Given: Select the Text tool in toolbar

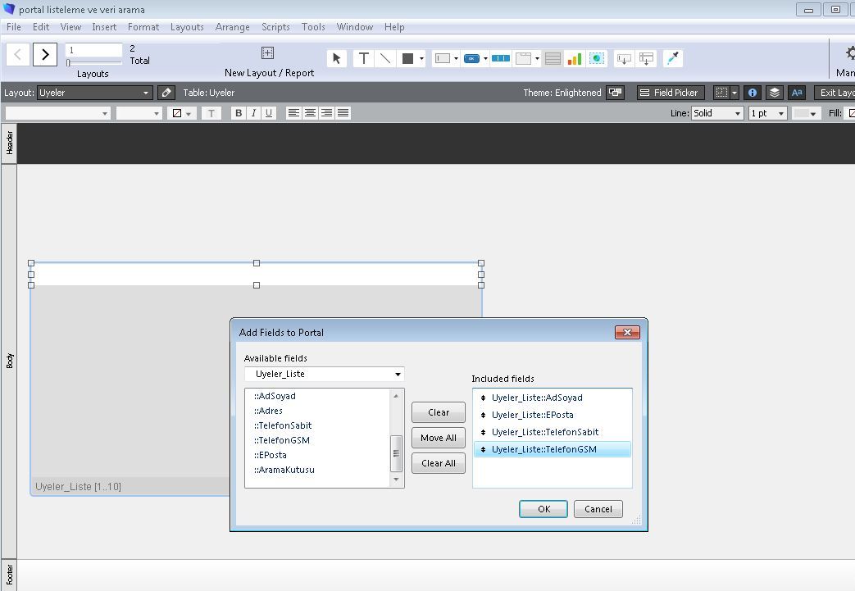Looking at the screenshot, I should 363,58.
